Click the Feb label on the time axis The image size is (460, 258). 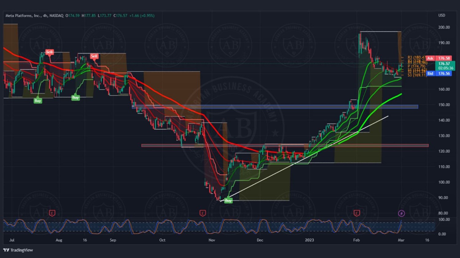point(356,240)
